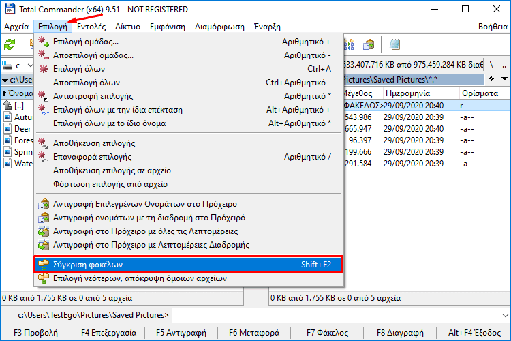Click the F3 Προβολή button
Screen dimensions: 511x341
(x=36, y=333)
